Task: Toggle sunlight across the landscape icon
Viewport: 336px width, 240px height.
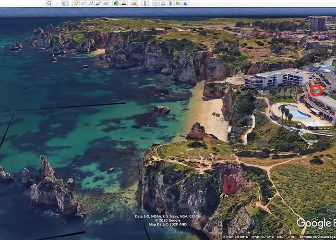Action: (x=124, y=3)
